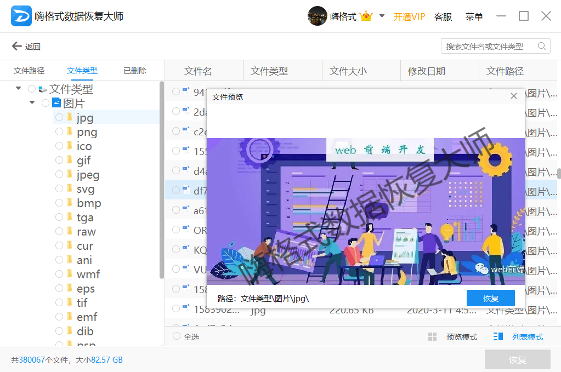The width and height of the screenshot is (561, 372).
Task: Toggle the 文件类型 root radio checkbox
Action: 32,89
